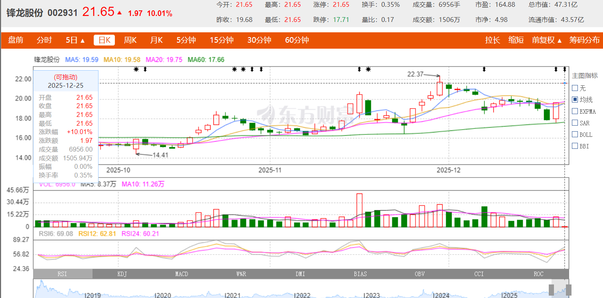The image size is (603, 298).
Task: Switch to the KDJ indicator tab
Action: pos(122,274)
